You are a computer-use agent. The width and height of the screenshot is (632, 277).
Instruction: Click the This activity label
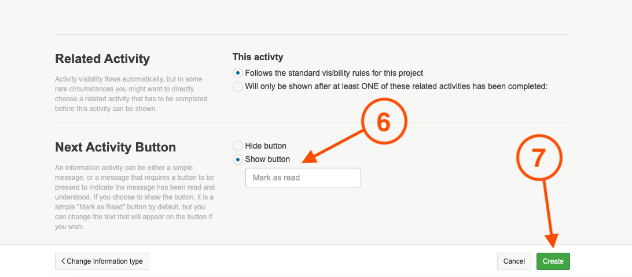pos(258,57)
